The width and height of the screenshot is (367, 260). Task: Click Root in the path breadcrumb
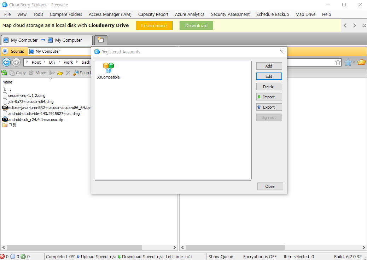click(36, 62)
